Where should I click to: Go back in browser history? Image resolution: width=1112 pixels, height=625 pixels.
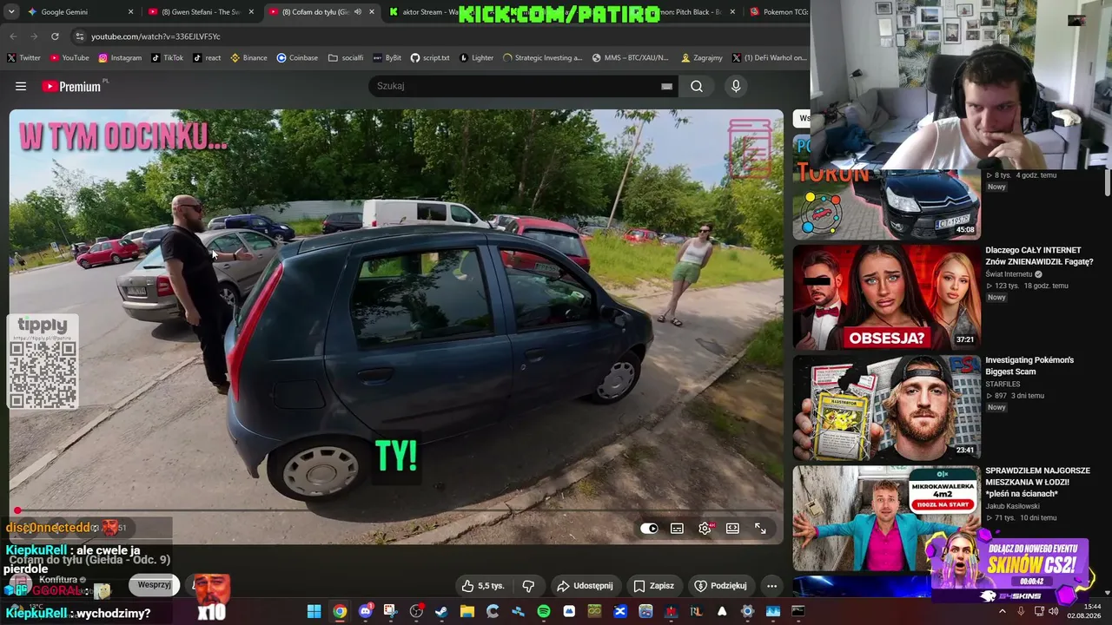pyautogui.click(x=13, y=36)
